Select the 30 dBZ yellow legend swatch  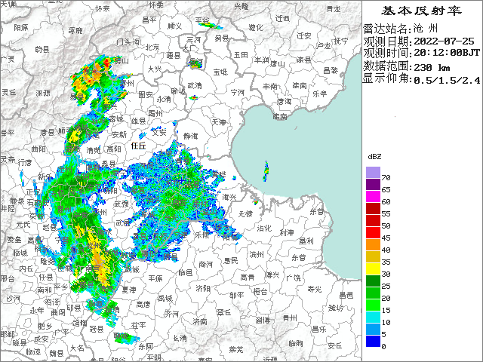click(x=373, y=268)
